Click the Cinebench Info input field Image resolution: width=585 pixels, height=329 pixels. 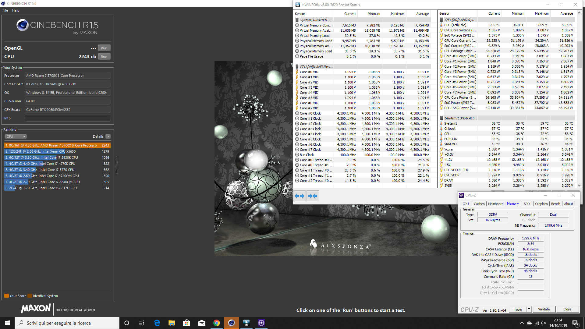67,118
